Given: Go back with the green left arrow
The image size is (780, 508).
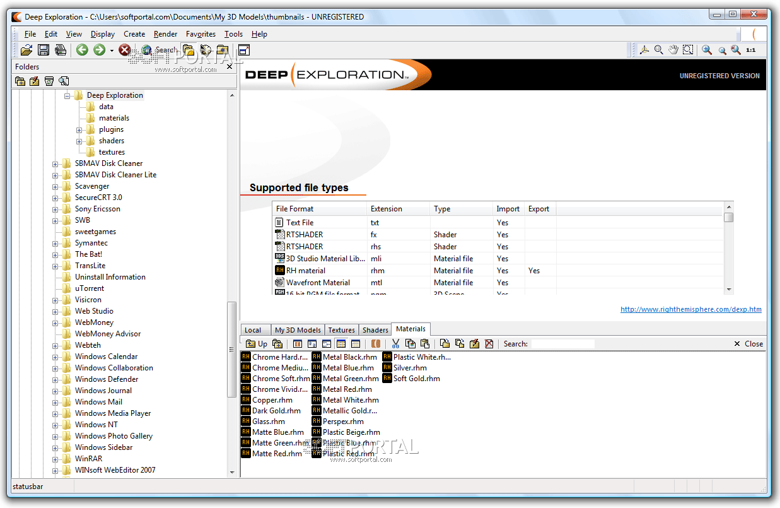Looking at the screenshot, I should (x=82, y=50).
